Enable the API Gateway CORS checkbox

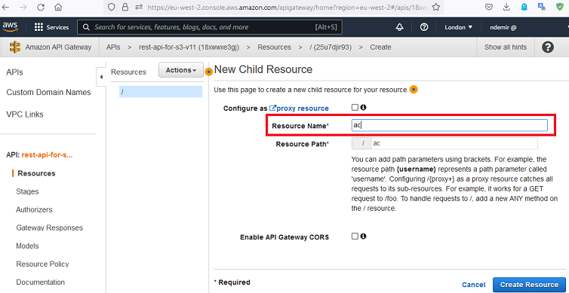tap(355, 237)
